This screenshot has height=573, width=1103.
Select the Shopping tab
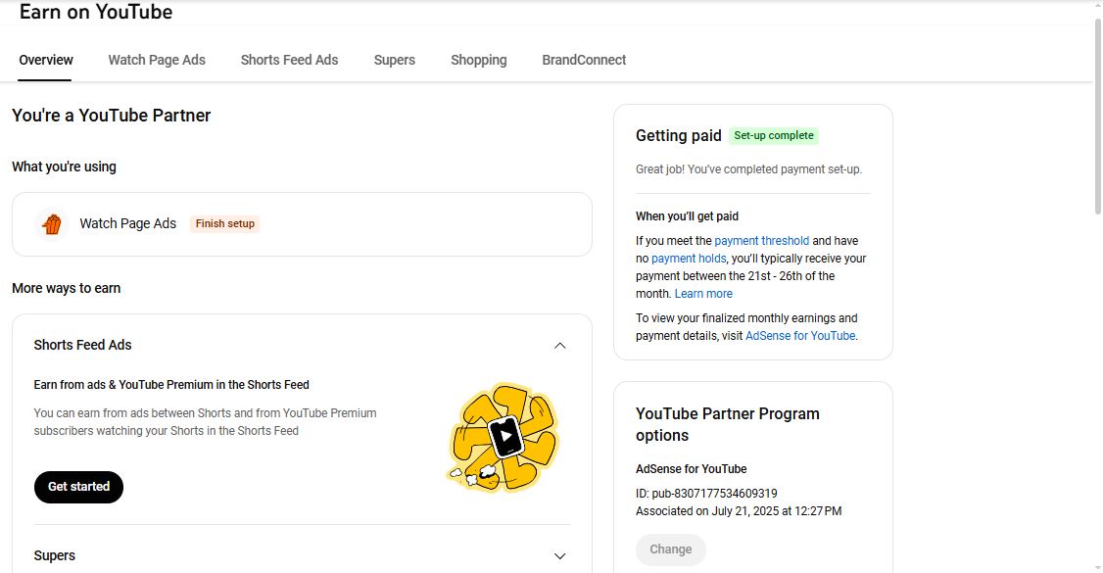pyautogui.click(x=479, y=60)
